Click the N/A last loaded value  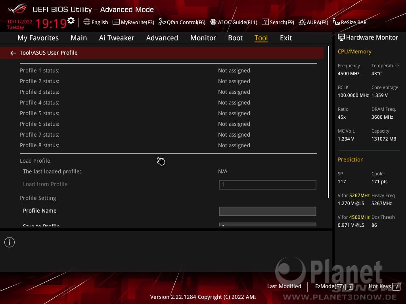pos(223,172)
